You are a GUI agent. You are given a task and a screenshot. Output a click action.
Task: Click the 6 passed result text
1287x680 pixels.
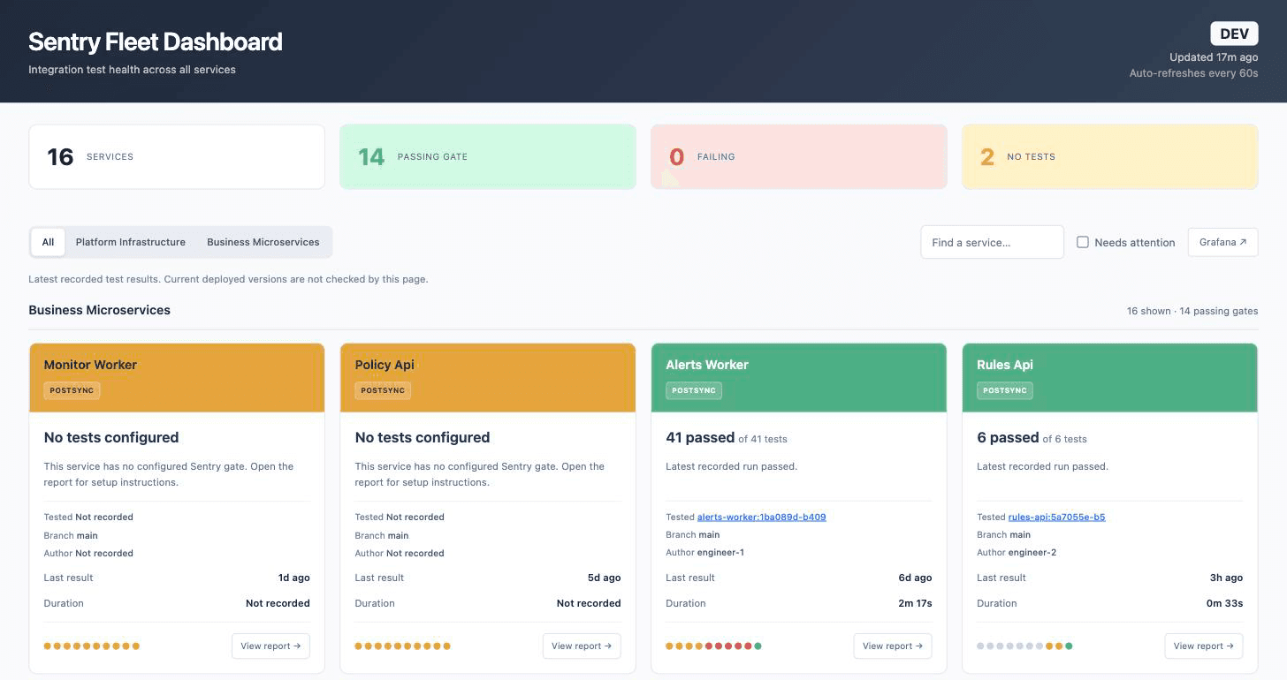click(x=1008, y=437)
